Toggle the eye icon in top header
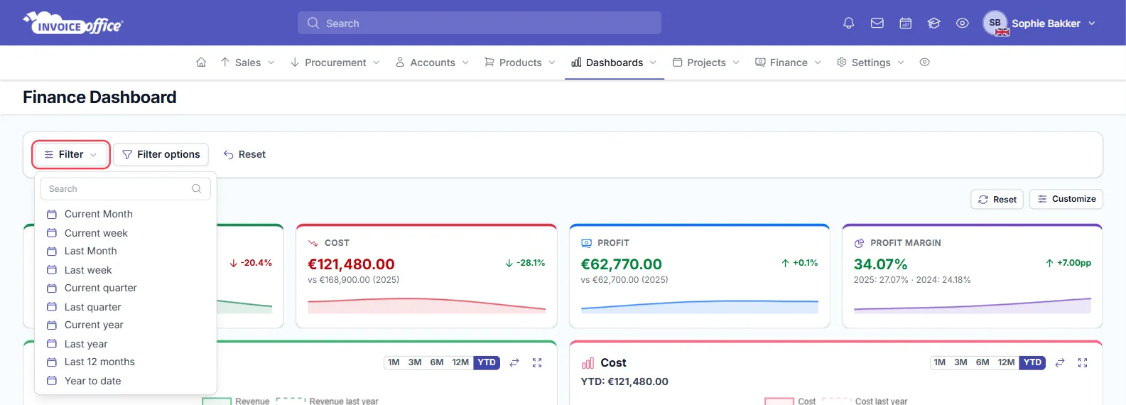 (963, 23)
